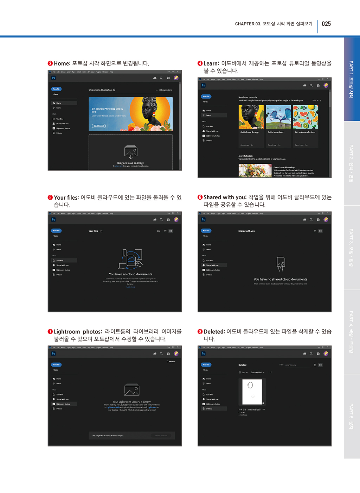
Task: Switch to list view in the Your files screenshot
Action: tap(165, 231)
